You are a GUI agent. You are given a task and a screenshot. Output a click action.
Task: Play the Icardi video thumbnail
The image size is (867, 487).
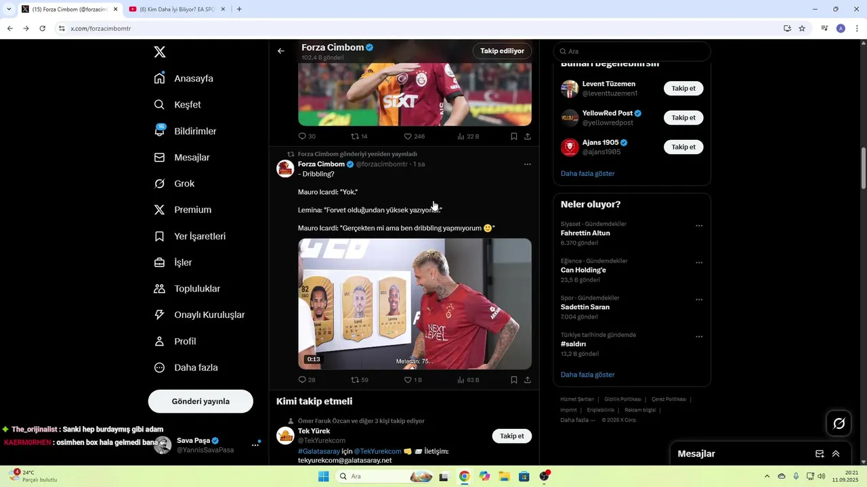(x=415, y=304)
